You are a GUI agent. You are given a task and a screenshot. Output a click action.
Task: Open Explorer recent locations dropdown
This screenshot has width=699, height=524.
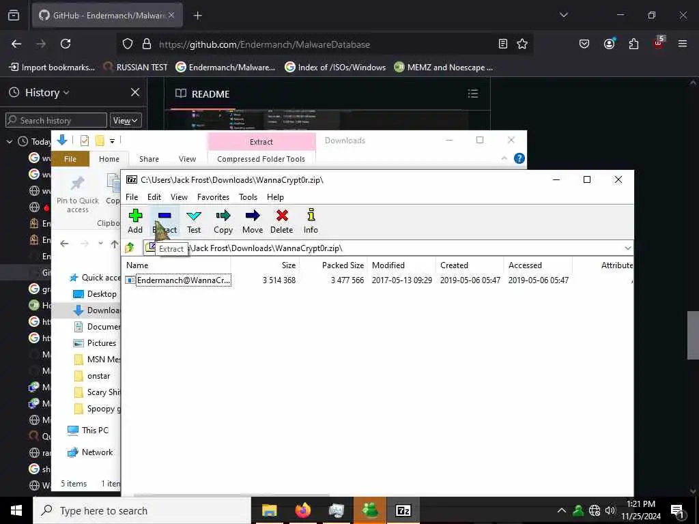coord(101,244)
